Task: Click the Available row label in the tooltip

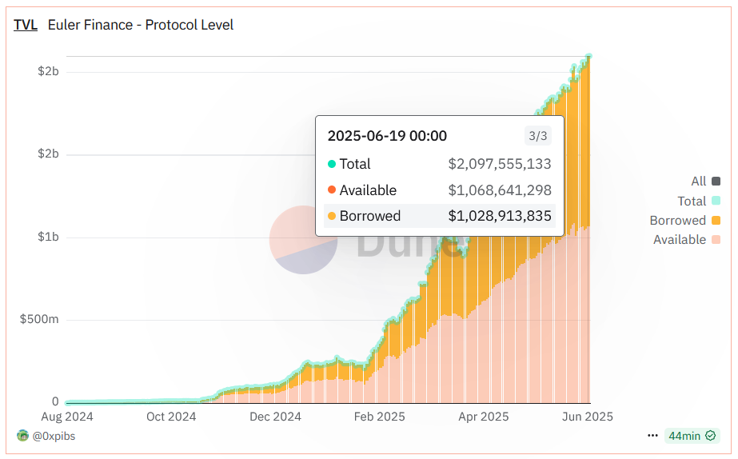Action: pyautogui.click(x=368, y=190)
